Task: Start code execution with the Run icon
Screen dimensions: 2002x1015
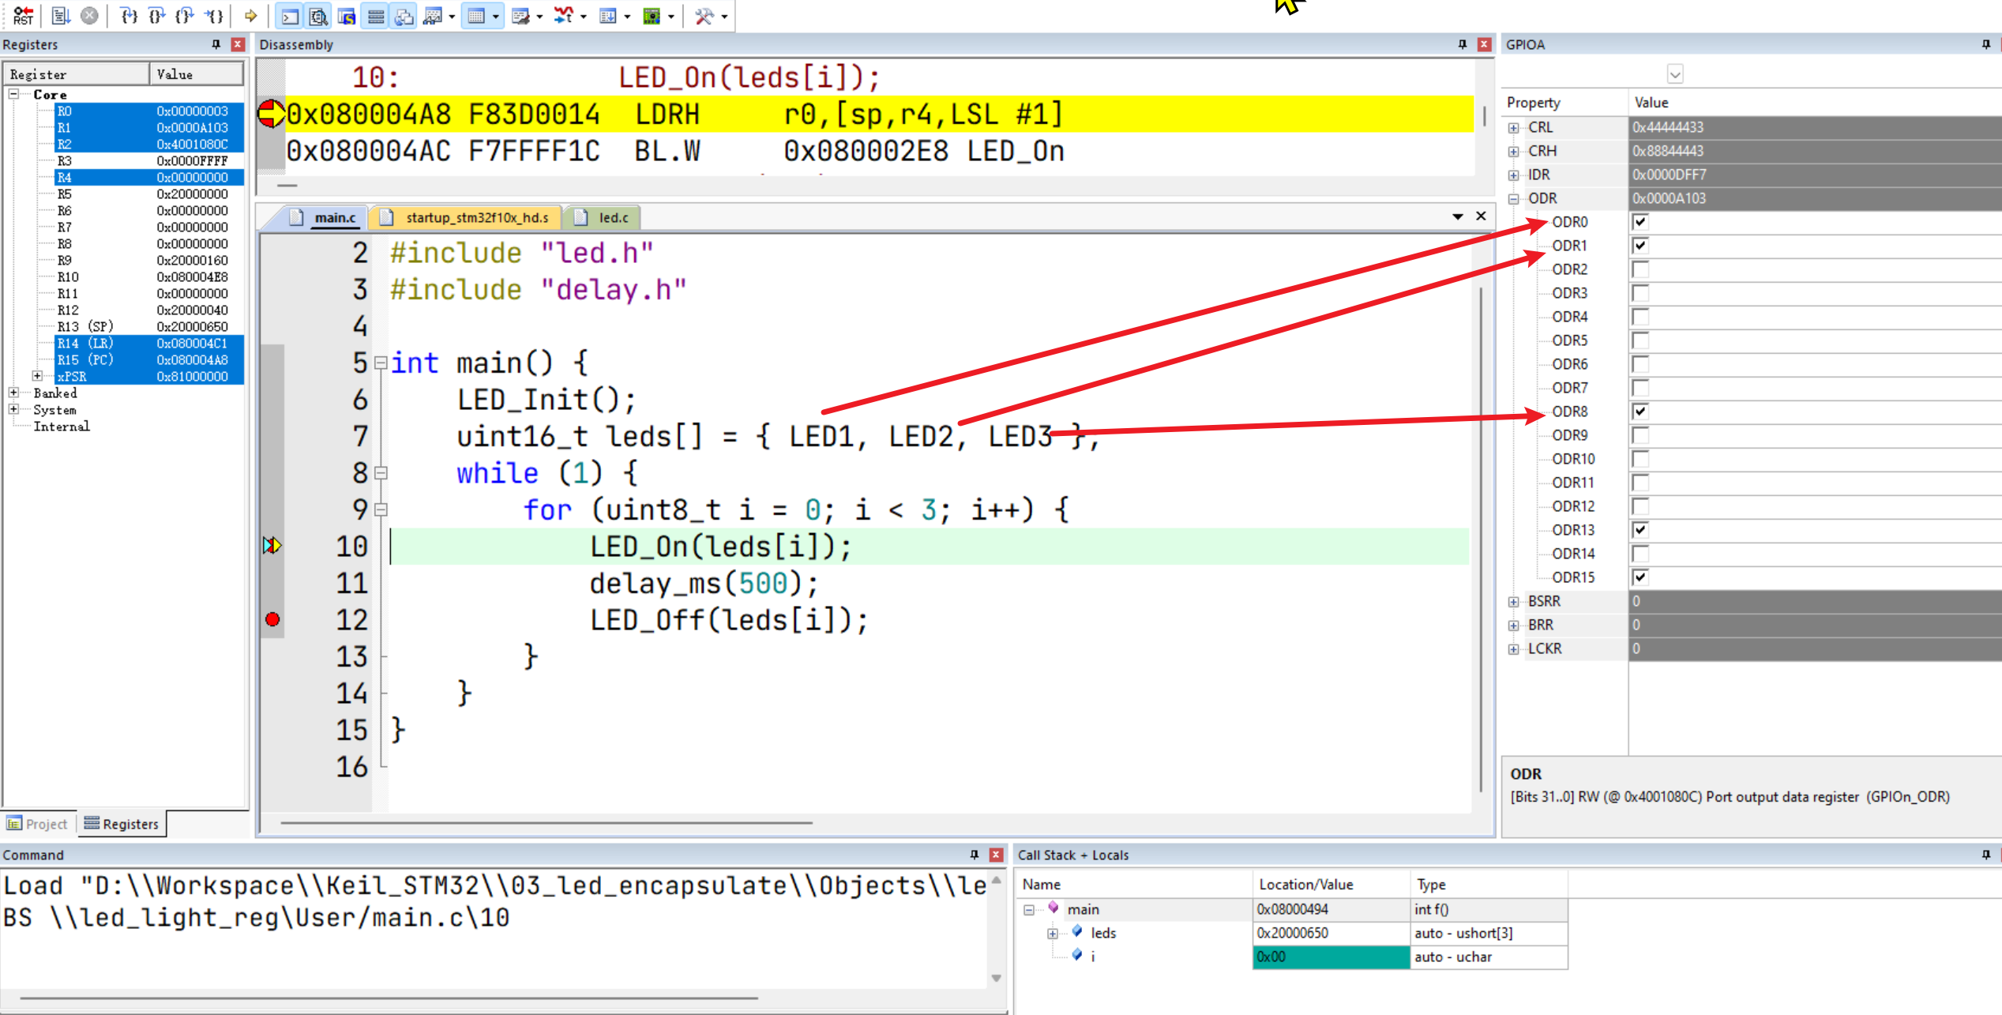Action: click(62, 15)
